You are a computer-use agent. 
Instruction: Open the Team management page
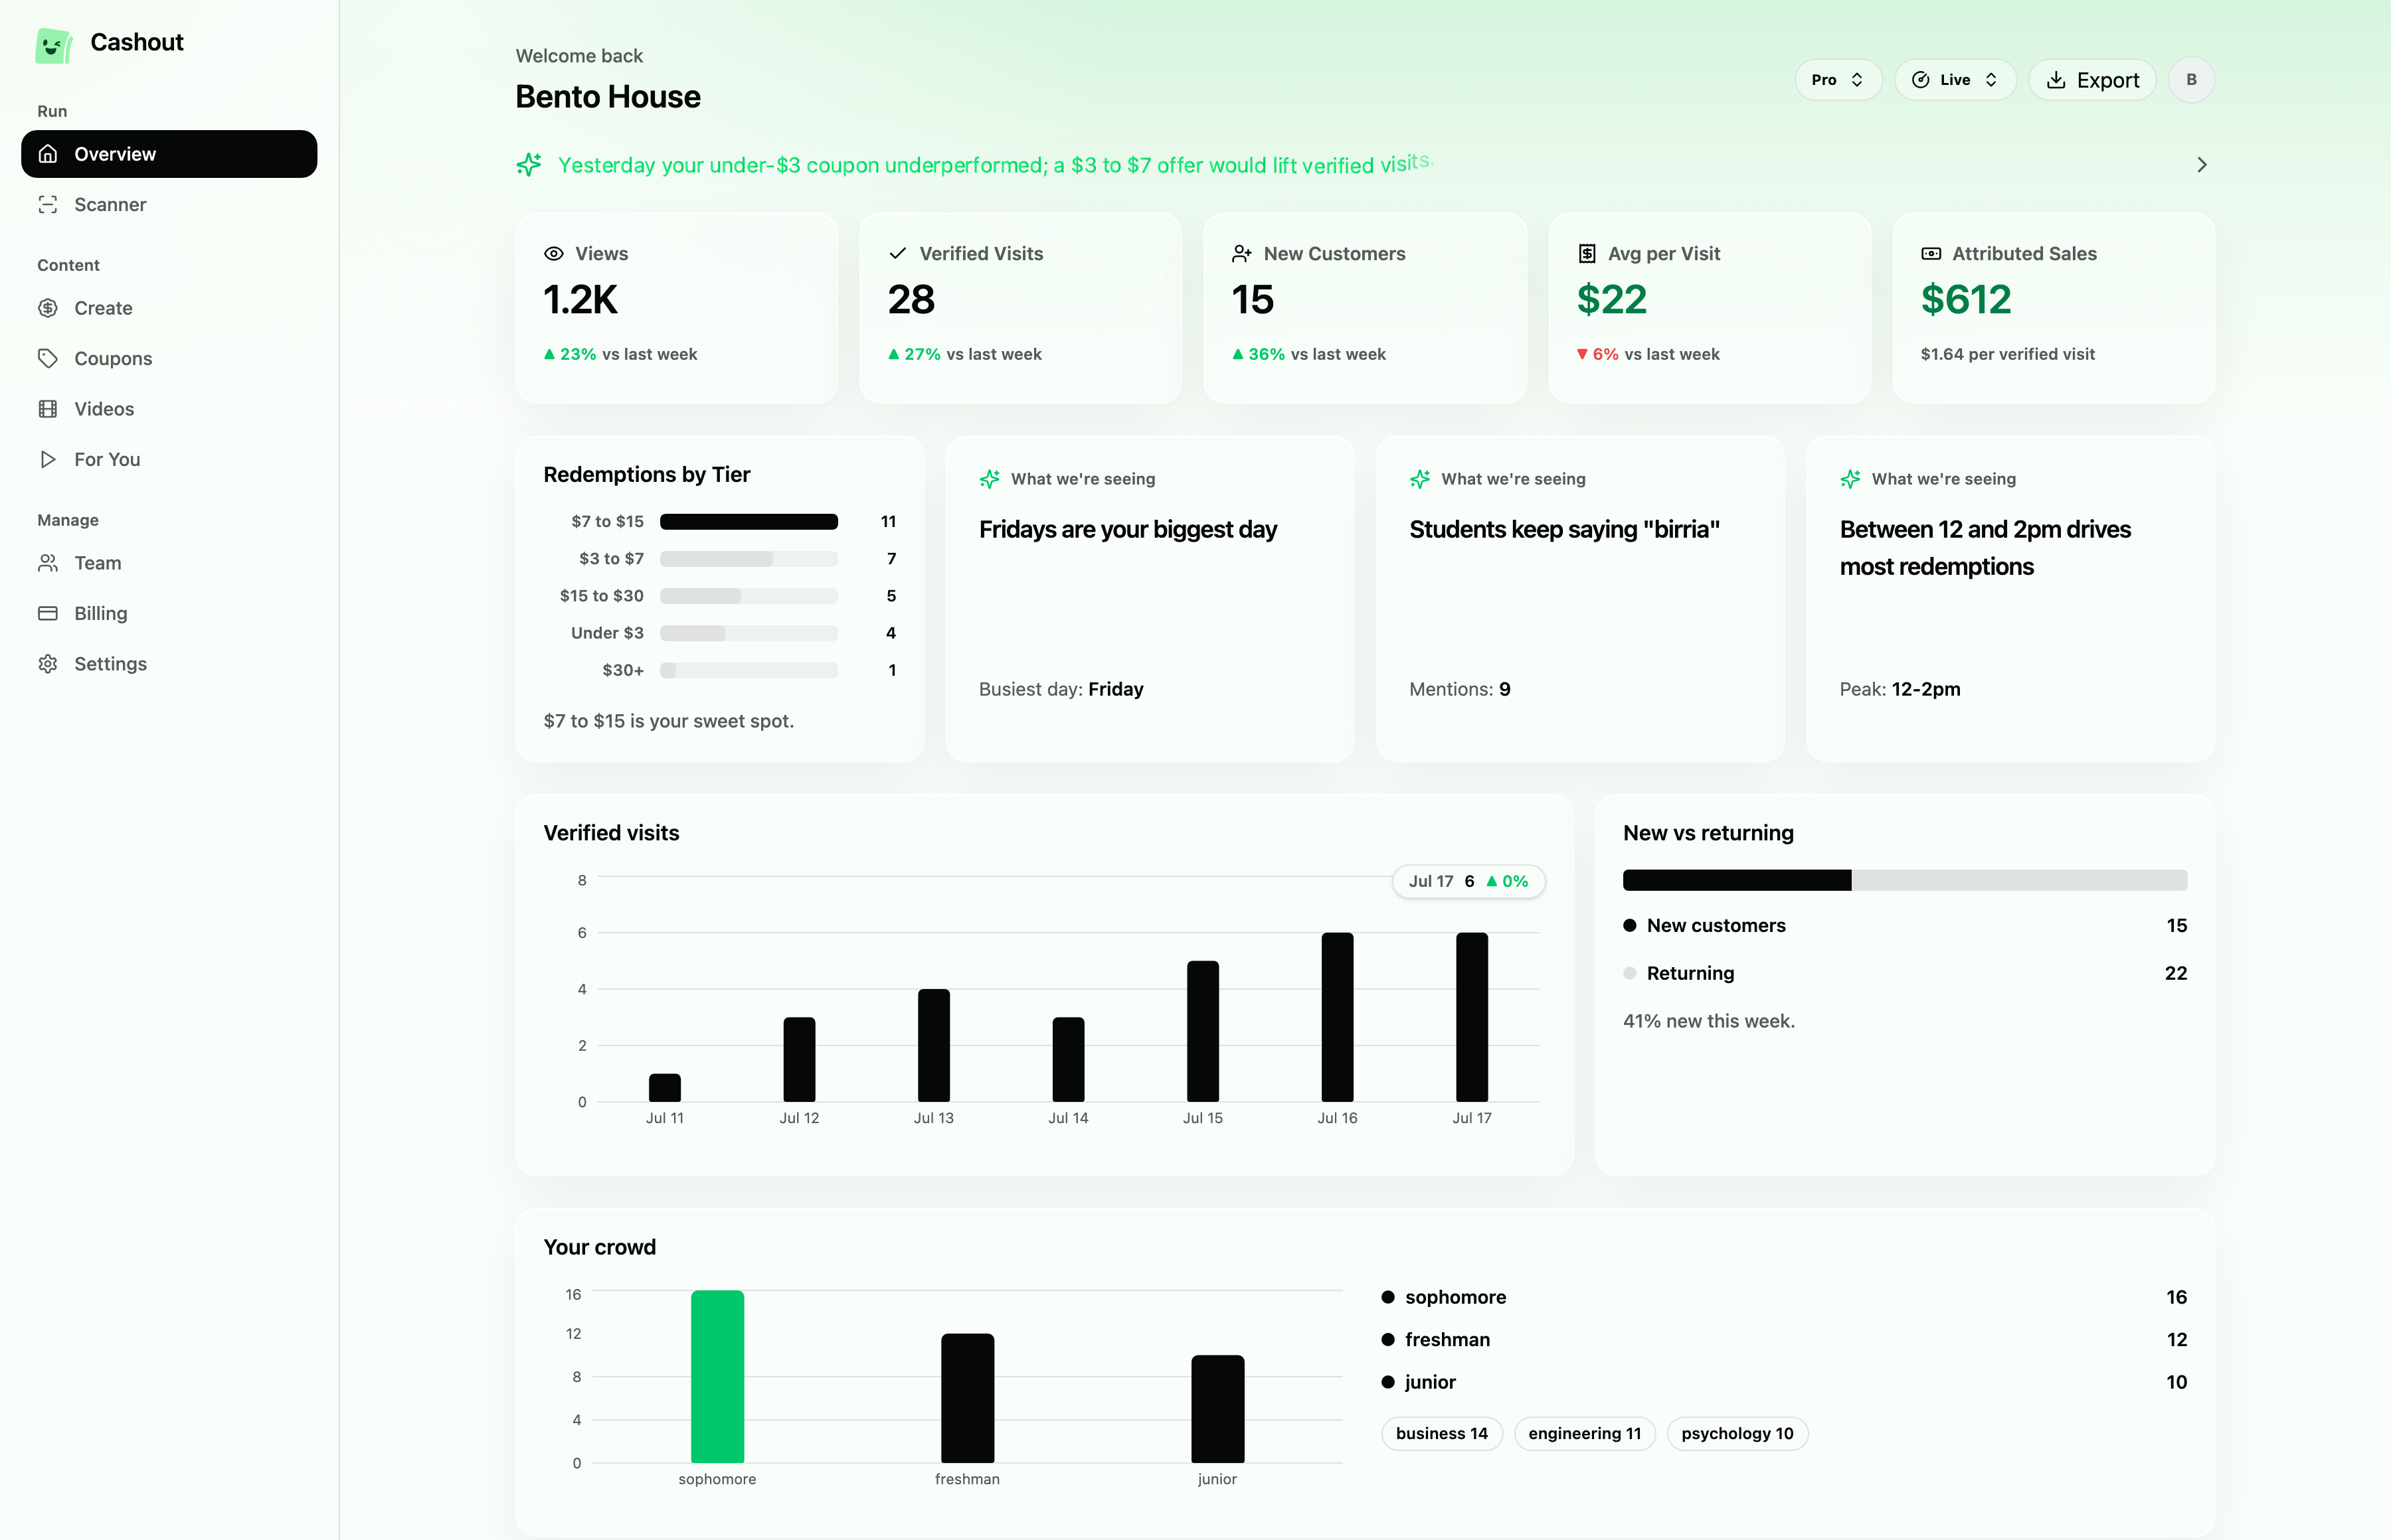[169, 563]
